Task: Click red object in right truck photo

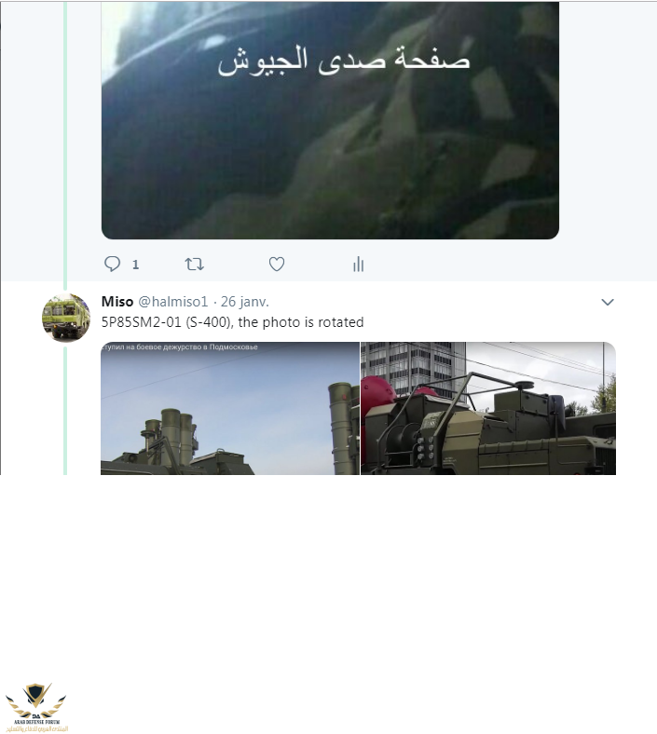Action: [377, 390]
